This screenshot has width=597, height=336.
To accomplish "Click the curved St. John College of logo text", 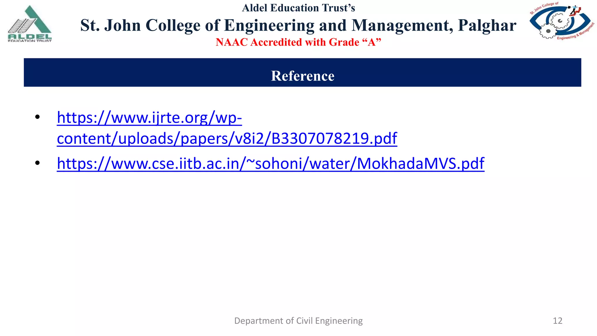I will 544,8.
